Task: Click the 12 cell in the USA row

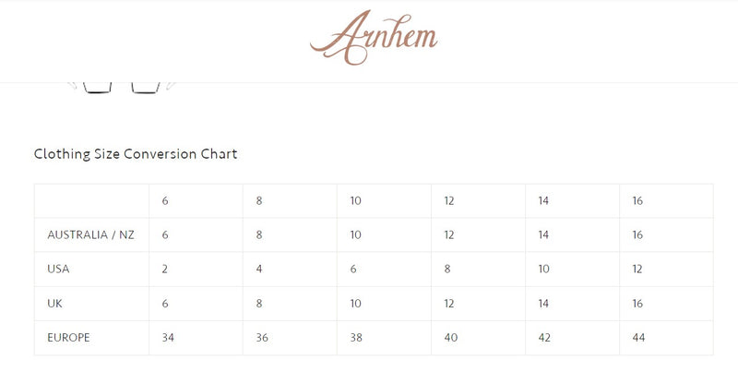Action: [639, 270]
